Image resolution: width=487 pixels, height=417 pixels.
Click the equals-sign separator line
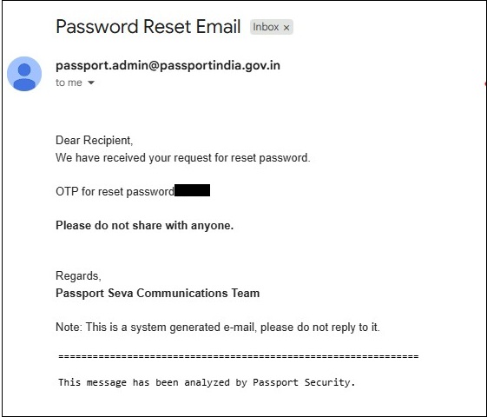point(239,356)
